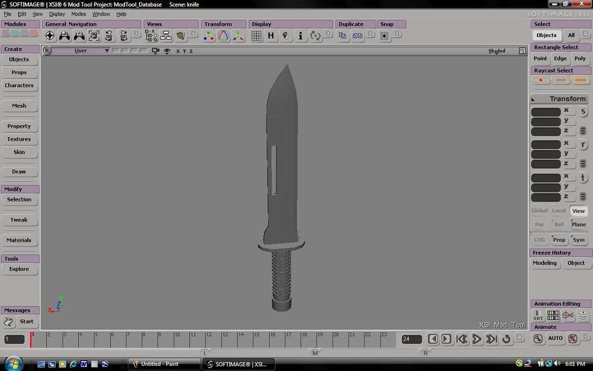Open the Snap options menu button
Screen dimensions: 593x371
click(x=397, y=34)
